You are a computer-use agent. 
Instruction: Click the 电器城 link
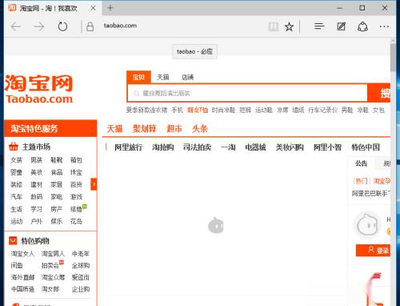click(255, 147)
